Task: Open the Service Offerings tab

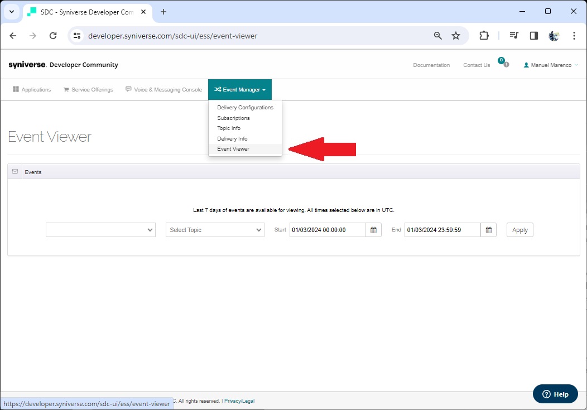Action: click(88, 90)
